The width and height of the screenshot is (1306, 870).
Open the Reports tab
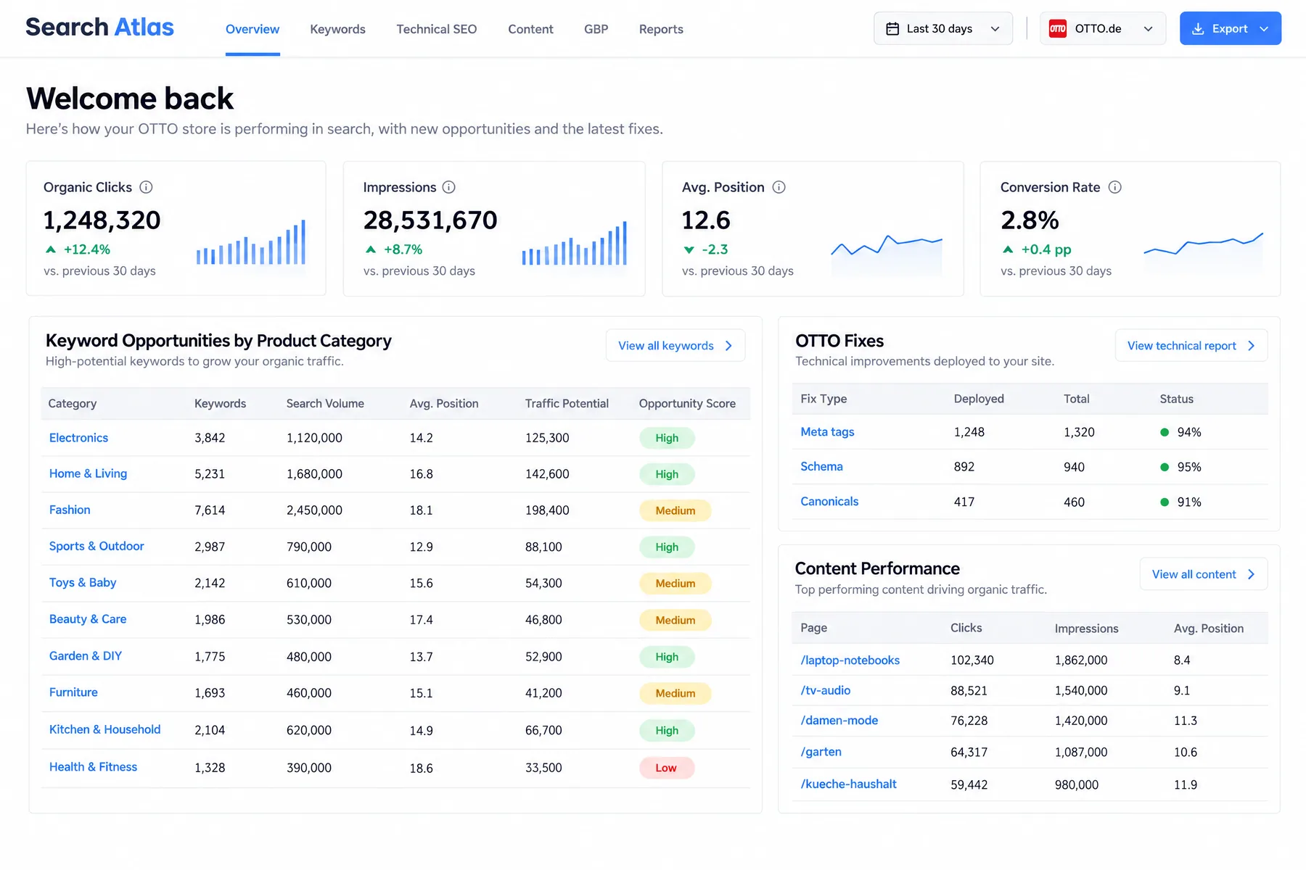point(661,29)
